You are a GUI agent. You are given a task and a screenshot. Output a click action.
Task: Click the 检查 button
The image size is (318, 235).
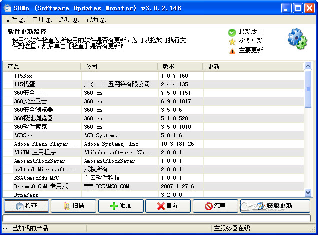[x=26, y=206]
